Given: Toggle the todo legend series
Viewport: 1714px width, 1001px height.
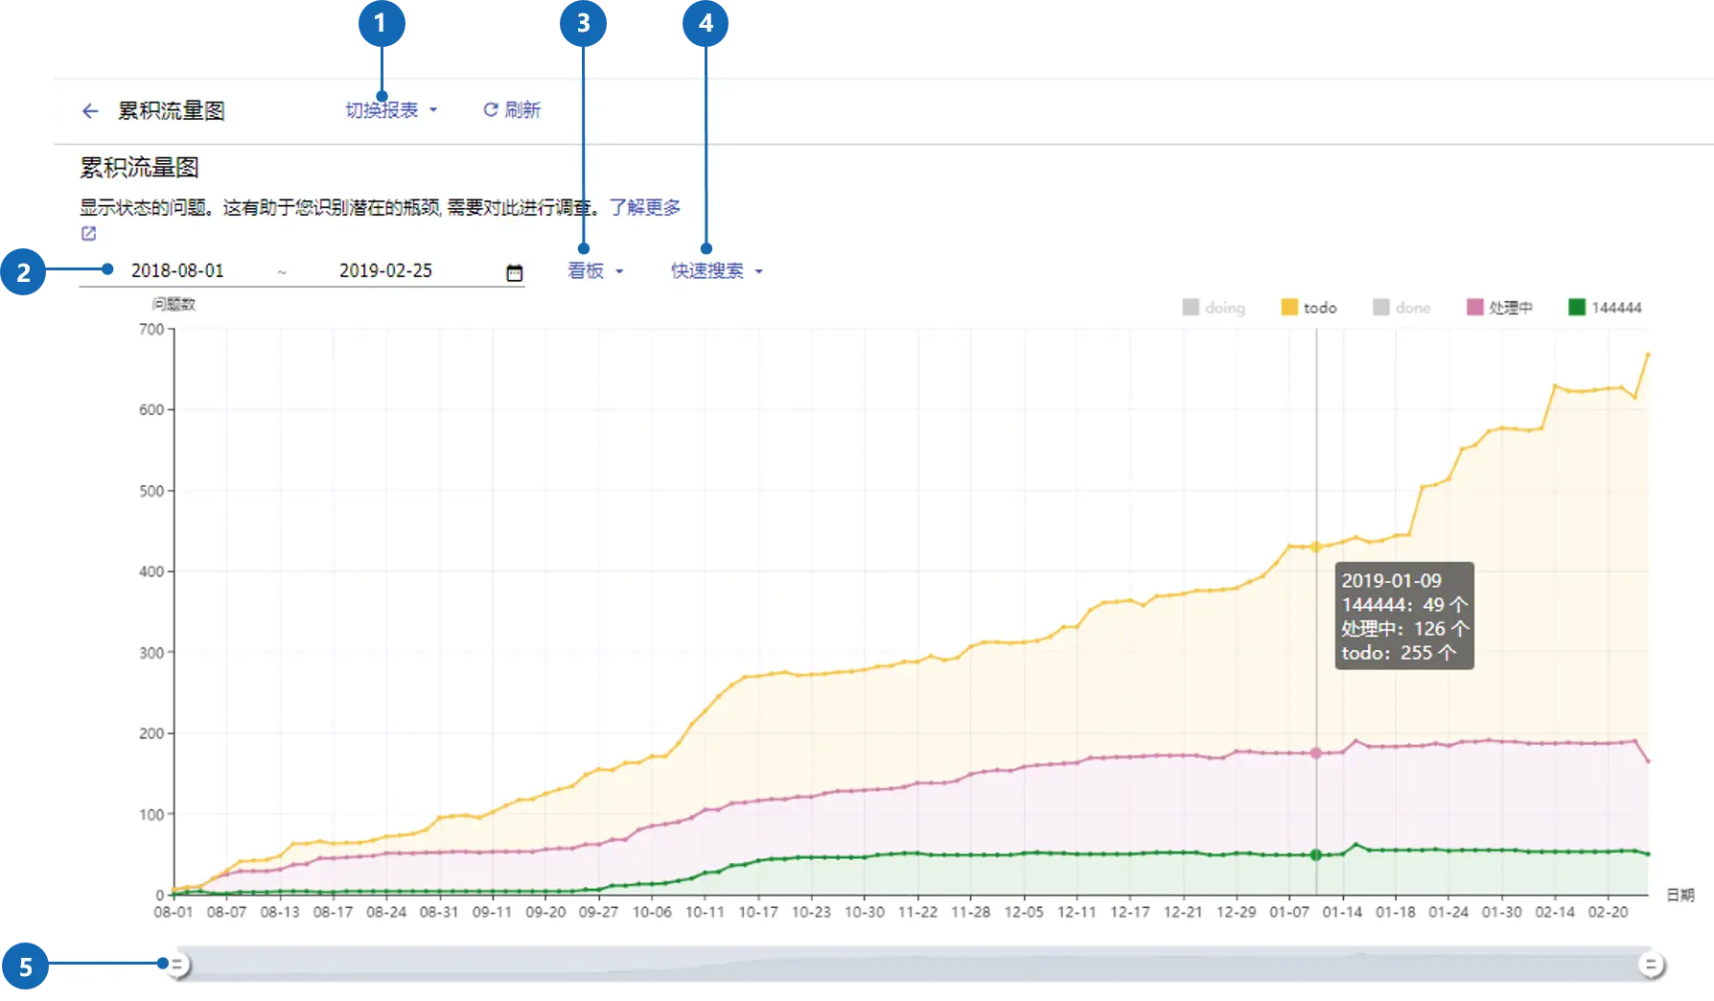Looking at the screenshot, I should [x=1309, y=308].
